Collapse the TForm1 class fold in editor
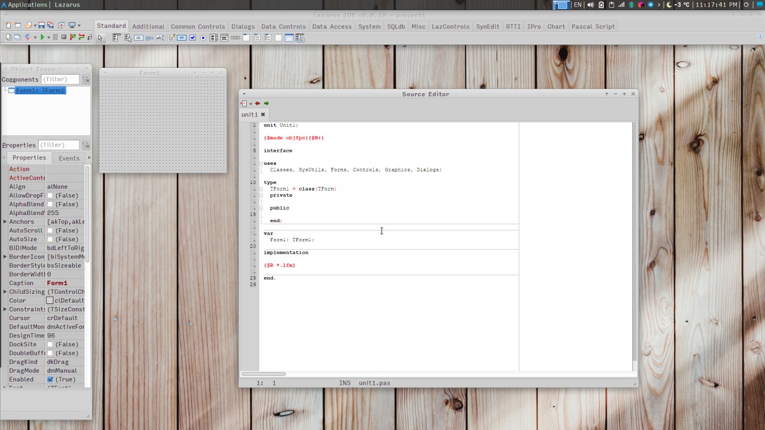The width and height of the screenshot is (765, 430). point(261,189)
